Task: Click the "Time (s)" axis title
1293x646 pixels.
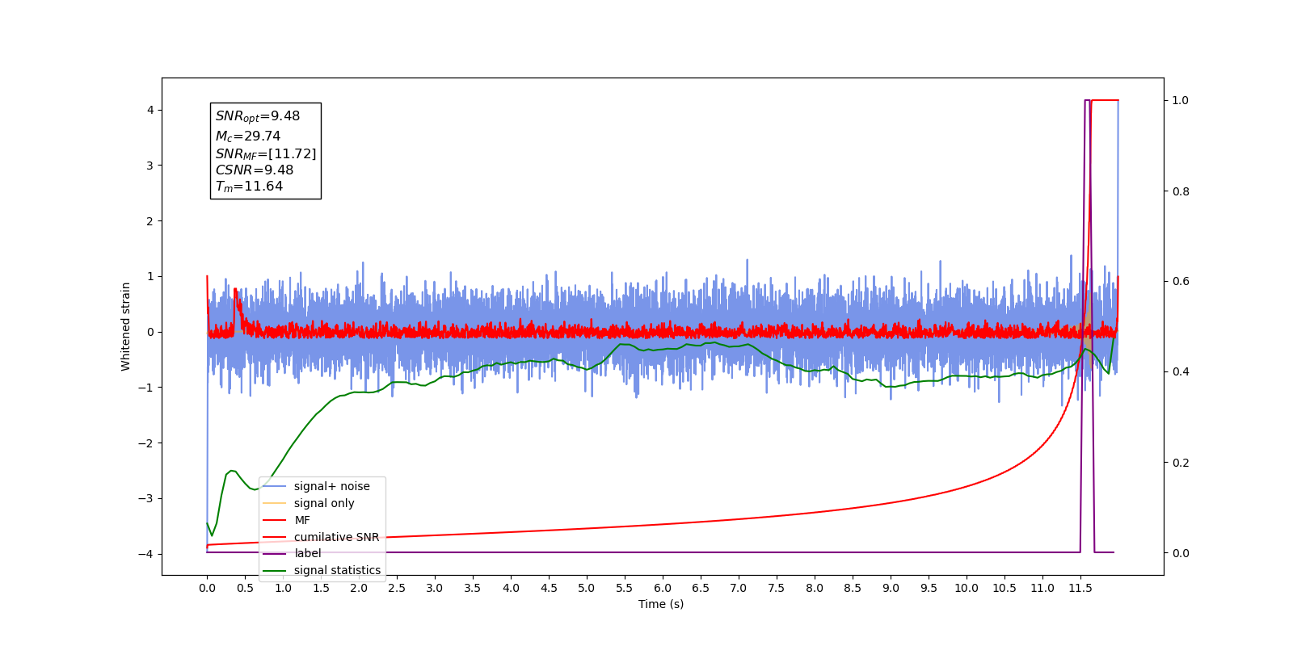Action: [661, 604]
